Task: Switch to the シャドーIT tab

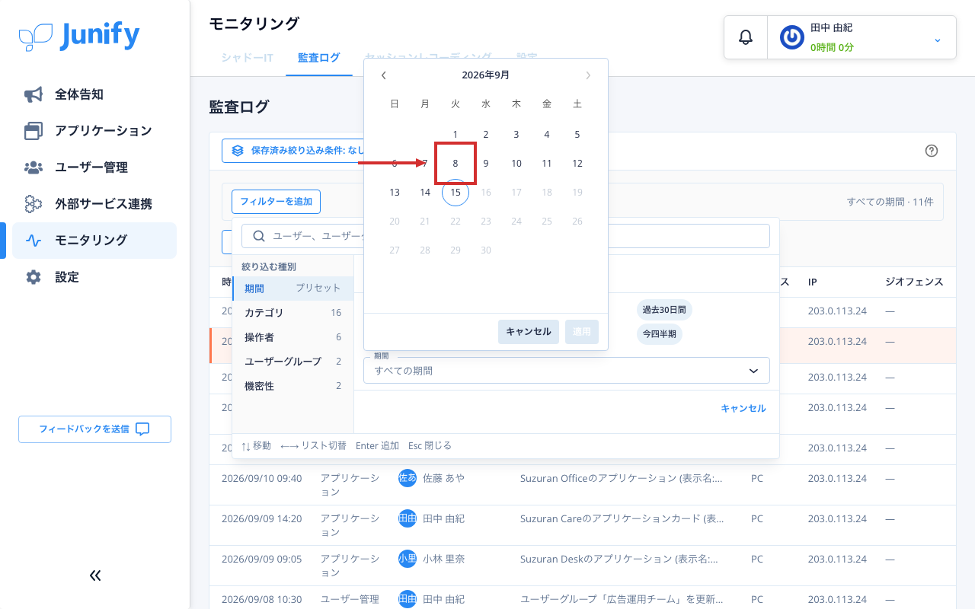Action: coord(248,58)
